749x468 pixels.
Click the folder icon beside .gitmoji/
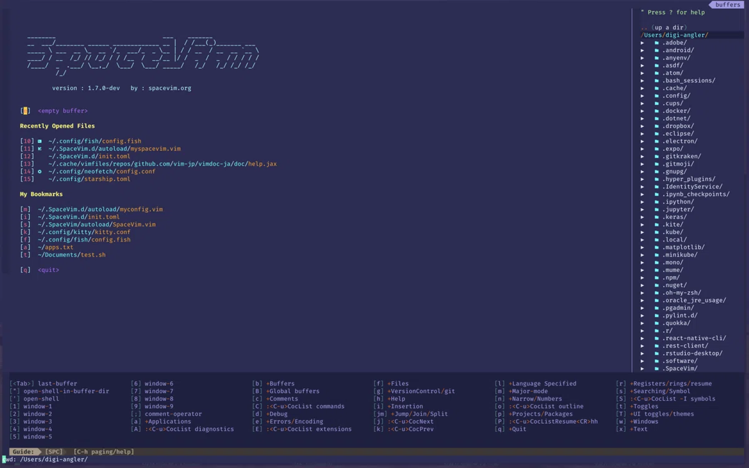[657, 164]
